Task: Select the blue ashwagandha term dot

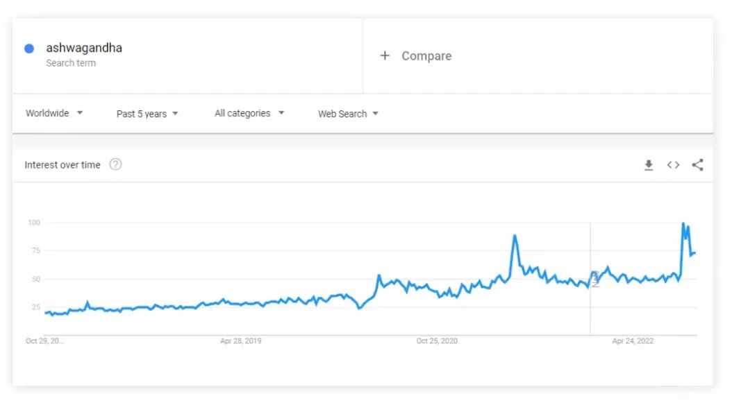Action: [x=29, y=49]
